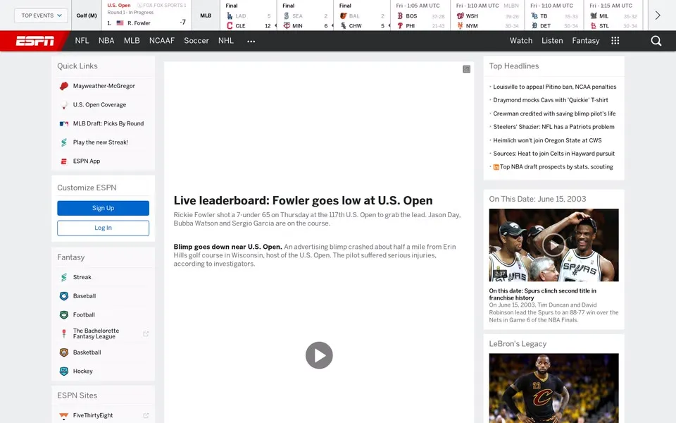The height and width of the screenshot is (423, 676).
Task: Click the Dodgers logo in the scoreboard
Action: point(230,16)
